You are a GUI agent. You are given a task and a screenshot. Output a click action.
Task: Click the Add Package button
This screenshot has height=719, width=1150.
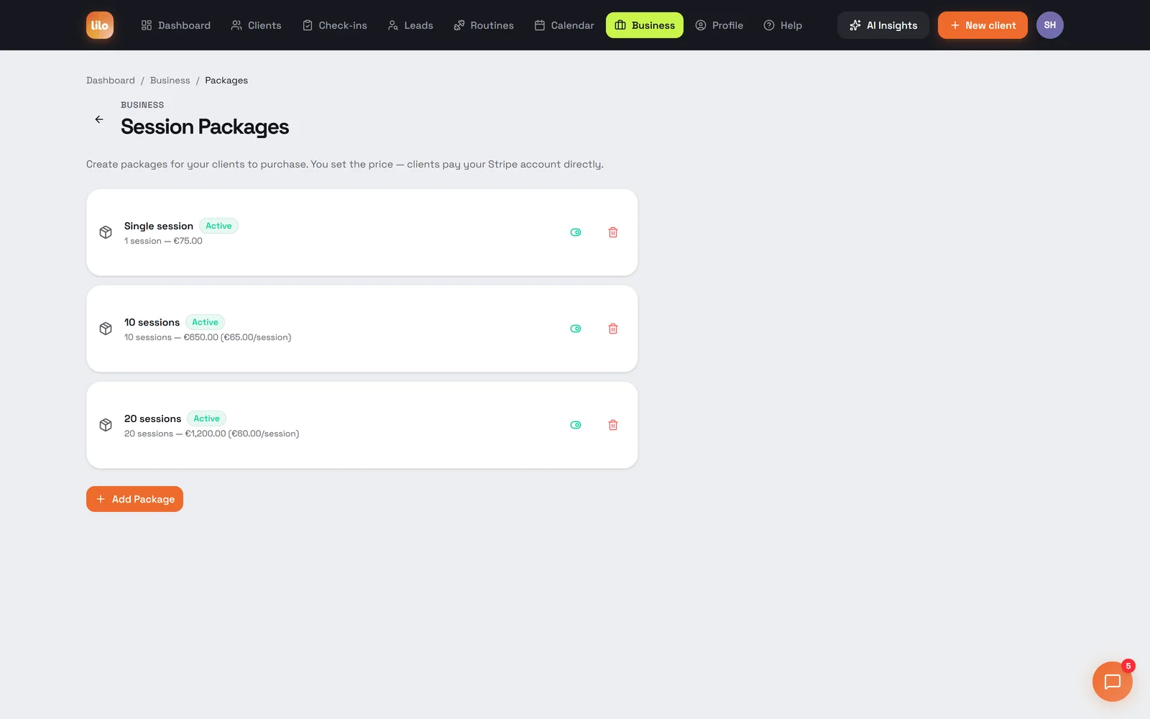(x=134, y=499)
